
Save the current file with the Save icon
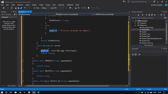point(18,8)
